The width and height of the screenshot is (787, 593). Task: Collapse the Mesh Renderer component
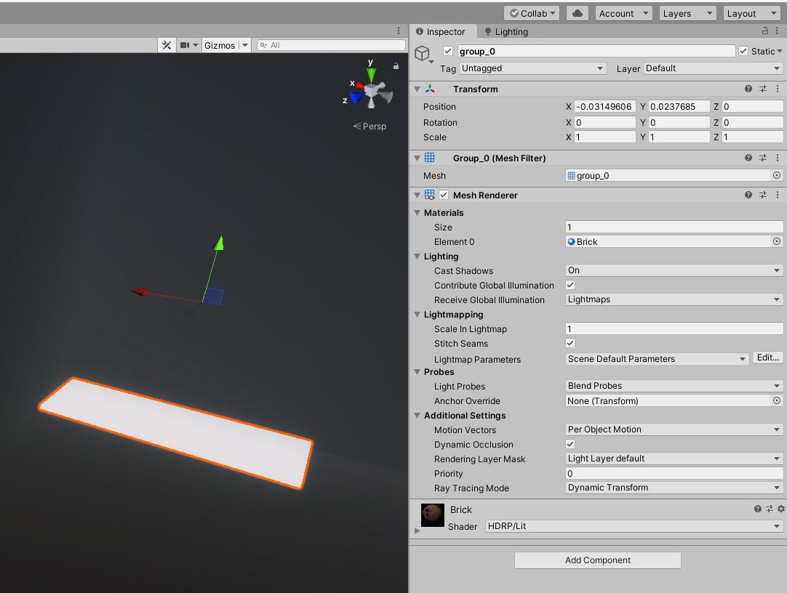pos(417,195)
